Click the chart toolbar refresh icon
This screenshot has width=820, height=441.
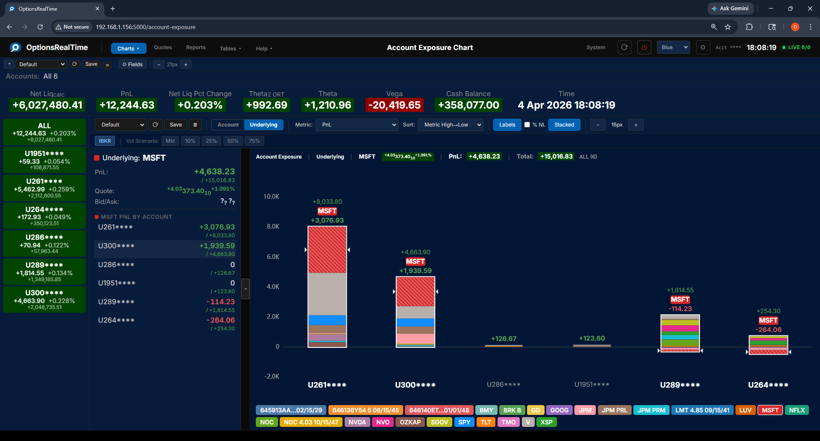point(155,125)
